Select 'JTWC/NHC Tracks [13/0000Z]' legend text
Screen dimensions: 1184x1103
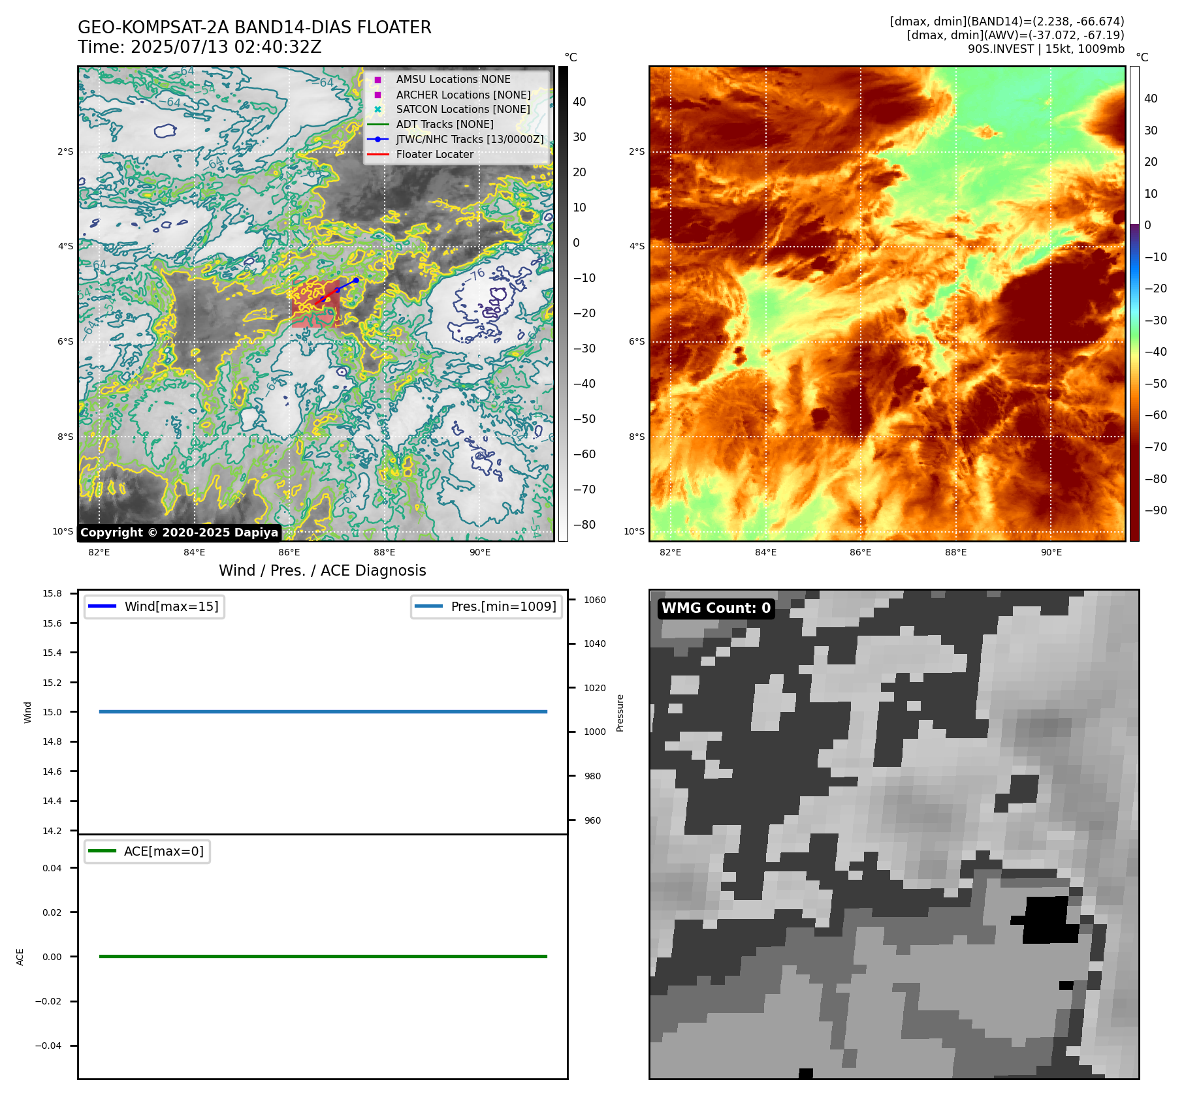tap(470, 139)
